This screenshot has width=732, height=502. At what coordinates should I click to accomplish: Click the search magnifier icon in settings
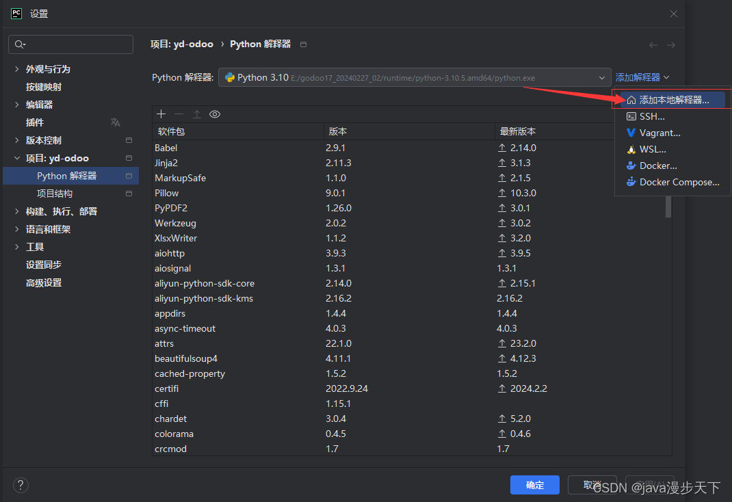pos(20,44)
